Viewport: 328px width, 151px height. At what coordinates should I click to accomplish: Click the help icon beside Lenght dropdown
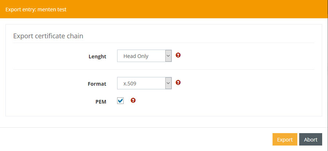(178, 55)
